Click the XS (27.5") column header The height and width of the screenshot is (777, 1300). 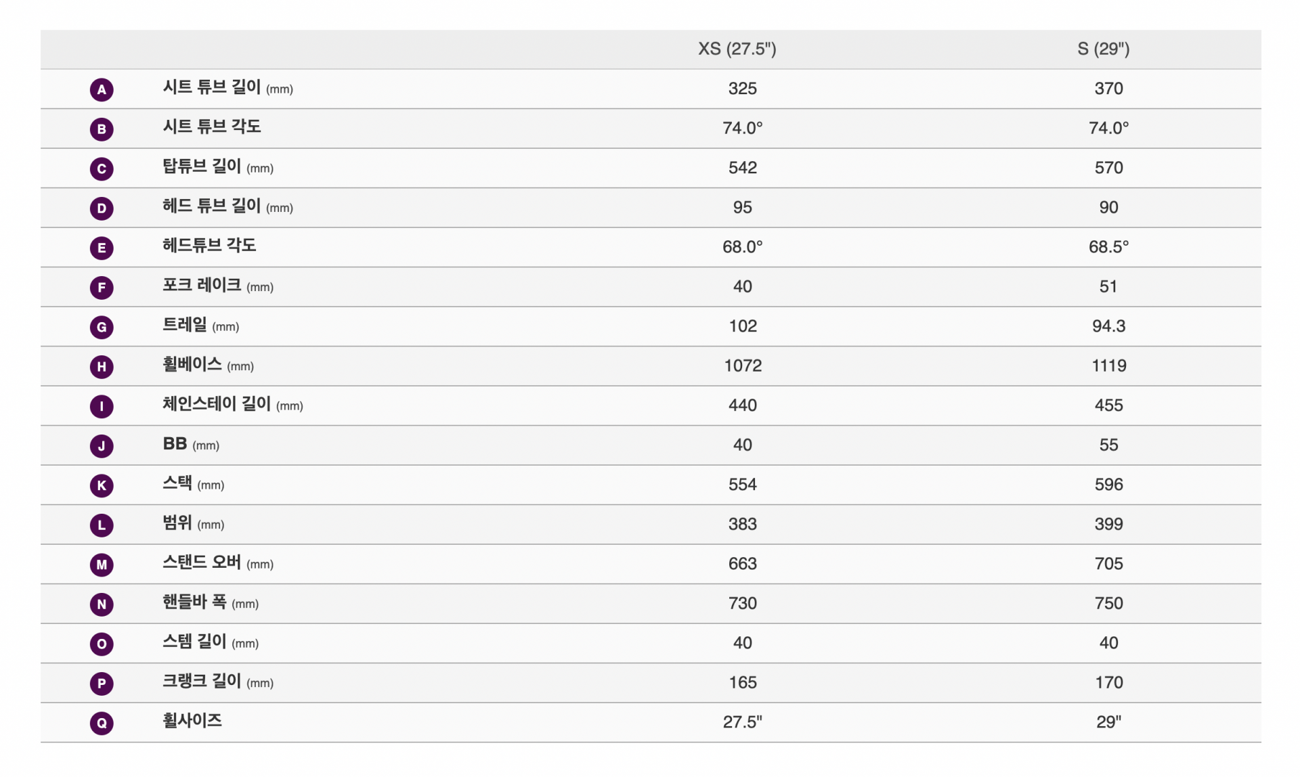click(737, 49)
